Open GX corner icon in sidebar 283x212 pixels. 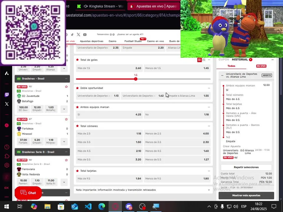pyautogui.click(x=6, y=188)
